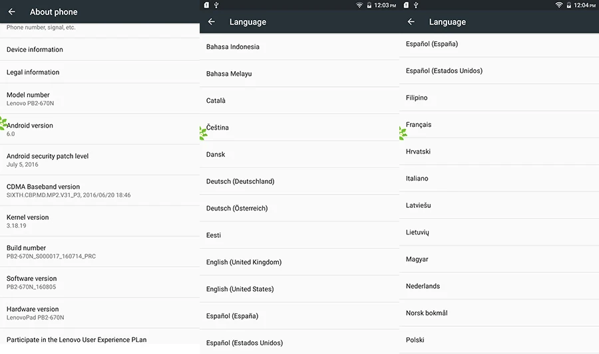
Task: Select Hrvatski language
Action: click(x=499, y=151)
